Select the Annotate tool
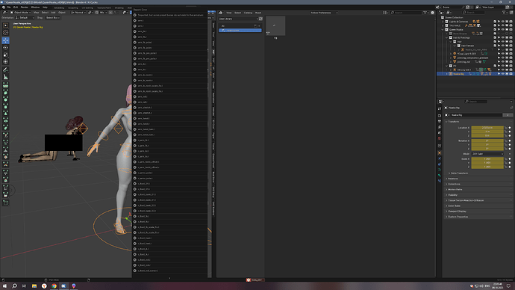 tap(5, 70)
